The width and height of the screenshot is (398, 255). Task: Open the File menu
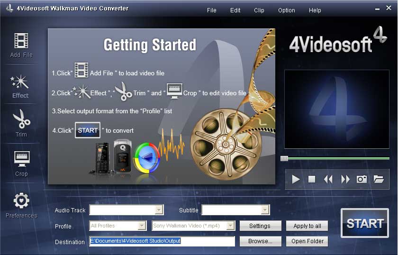211,10
